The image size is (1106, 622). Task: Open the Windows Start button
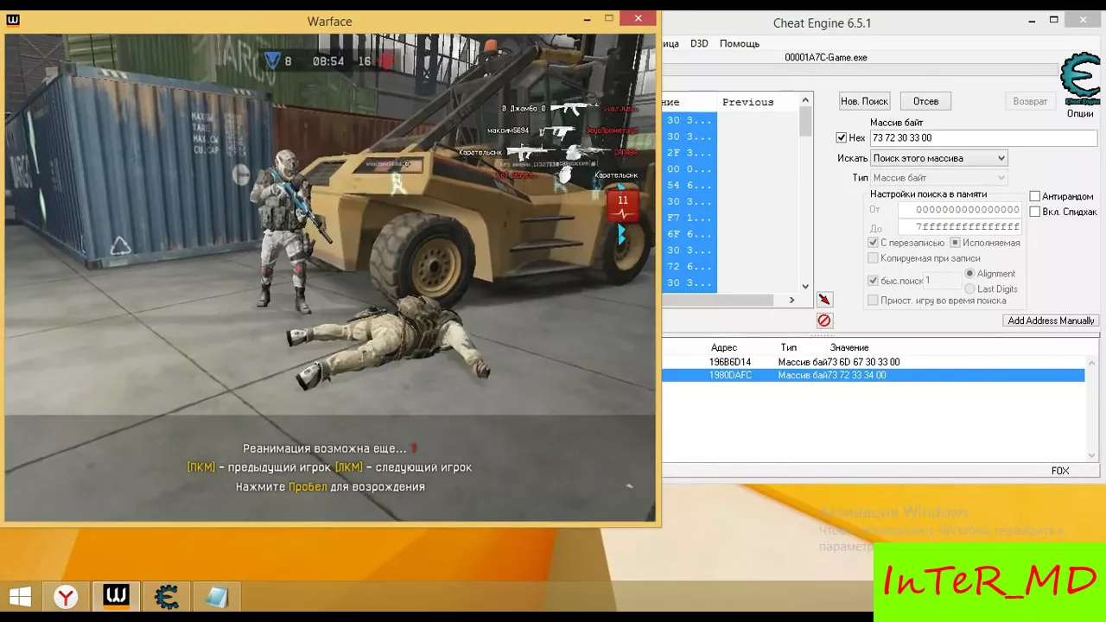point(20,597)
